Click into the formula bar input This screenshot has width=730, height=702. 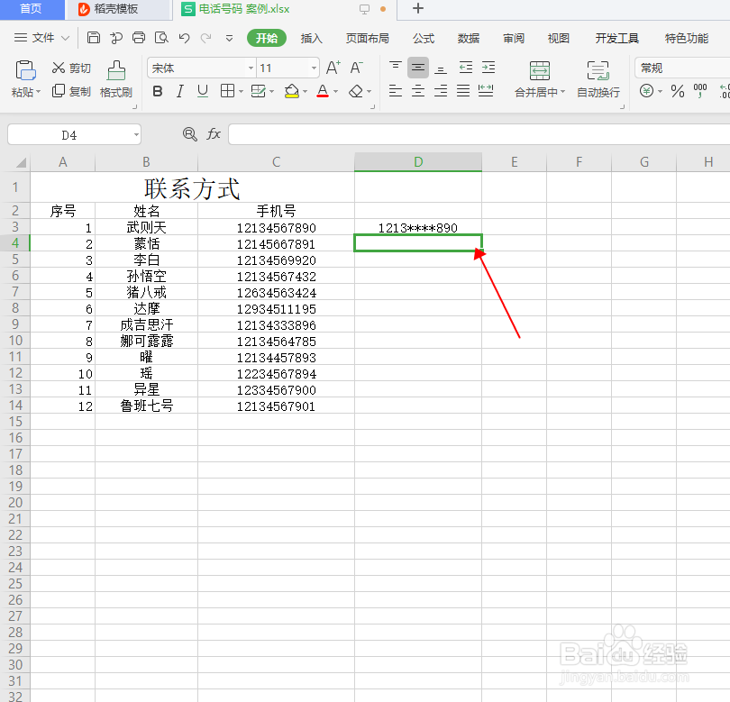[479, 134]
